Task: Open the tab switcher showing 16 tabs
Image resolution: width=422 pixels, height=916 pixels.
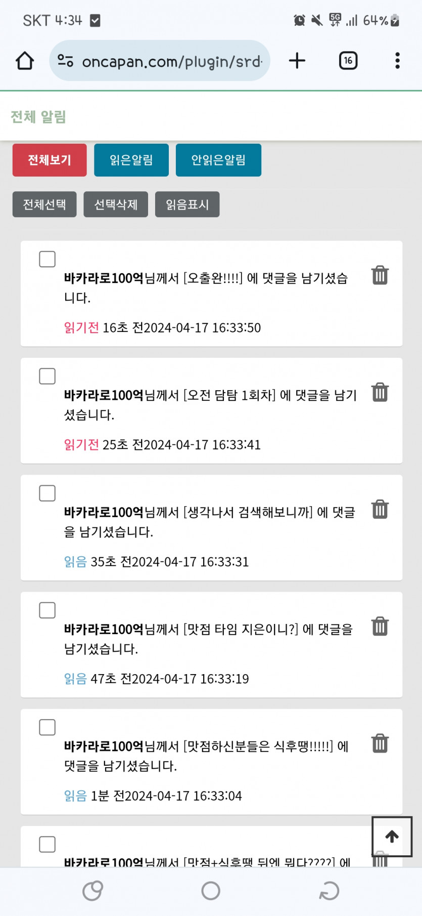Action: point(348,61)
